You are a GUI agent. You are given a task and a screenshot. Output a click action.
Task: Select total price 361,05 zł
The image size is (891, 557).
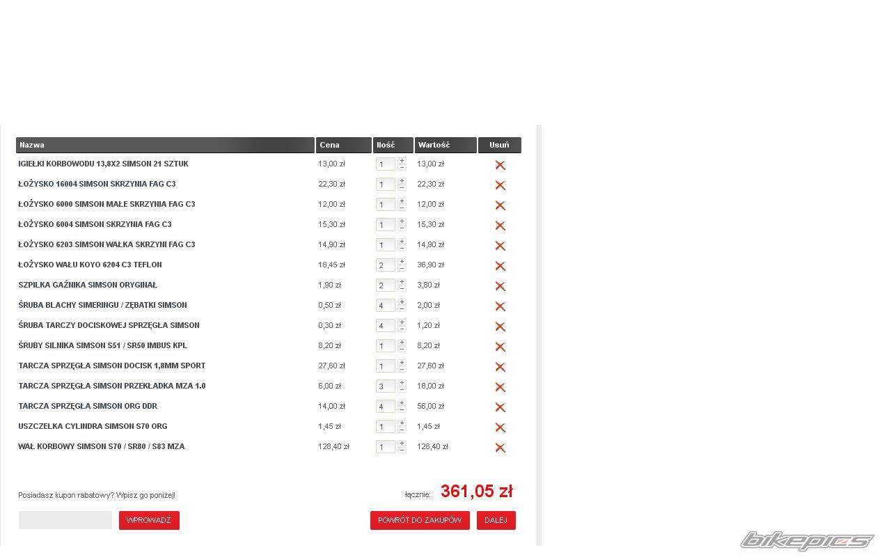pyautogui.click(x=477, y=492)
